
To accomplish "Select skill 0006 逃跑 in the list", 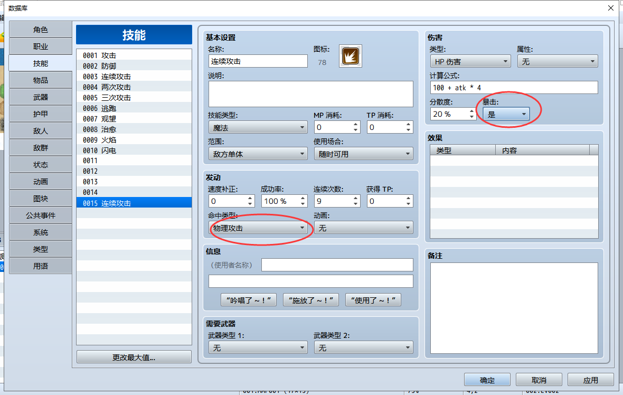I will [134, 108].
